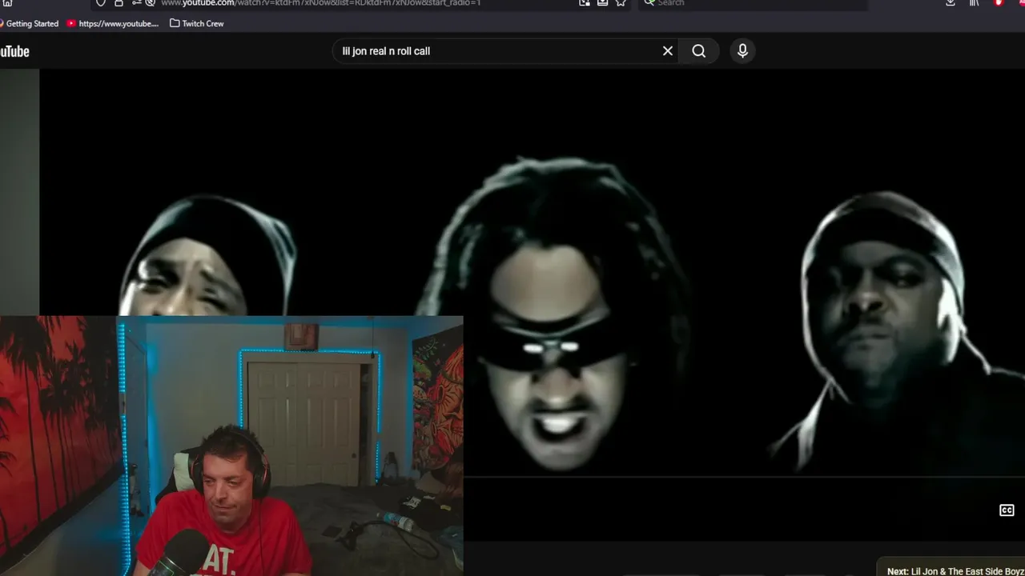This screenshot has width=1025, height=576.
Task: Start voice search with the microphone icon
Action: pyautogui.click(x=742, y=51)
